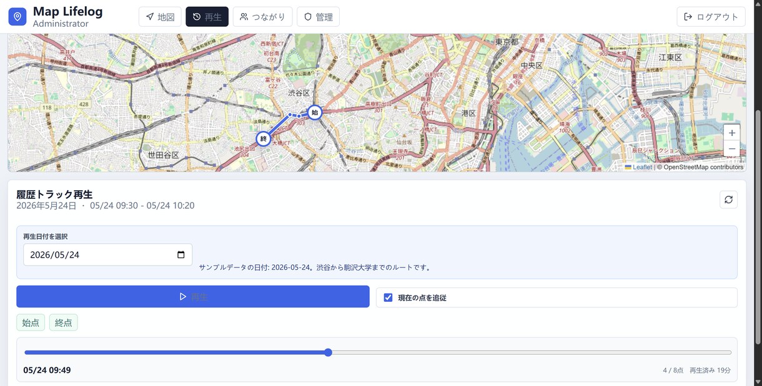
Task: Click the ログアウト logout button
Action: pyautogui.click(x=711, y=17)
